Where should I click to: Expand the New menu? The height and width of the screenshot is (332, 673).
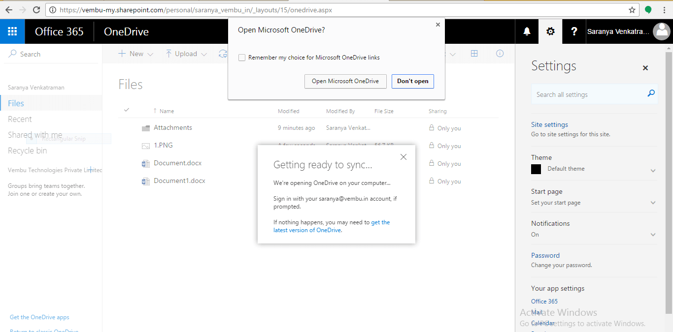tap(135, 53)
